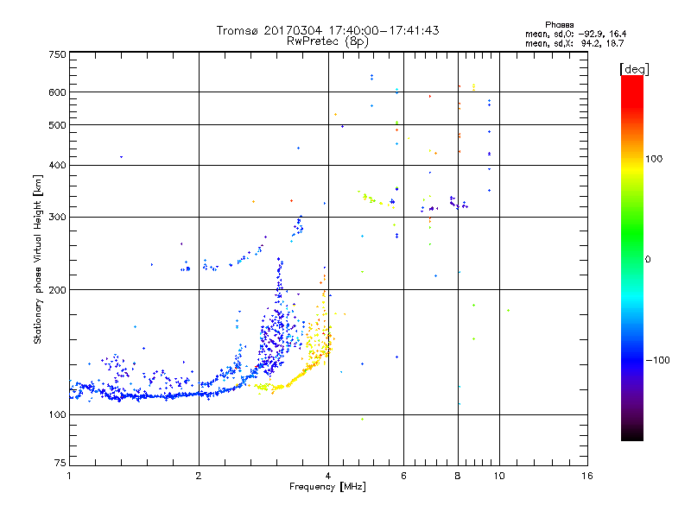This screenshot has width=691, height=518.
Task: Click the "0" label beside the color bar
Action: click(648, 260)
